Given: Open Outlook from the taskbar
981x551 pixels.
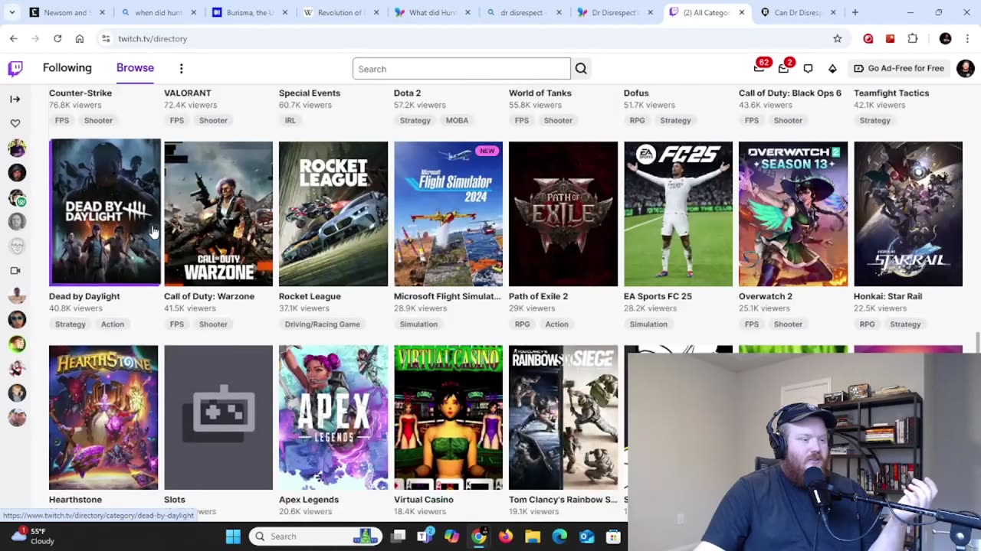Looking at the screenshot, I should click(586, 536).
